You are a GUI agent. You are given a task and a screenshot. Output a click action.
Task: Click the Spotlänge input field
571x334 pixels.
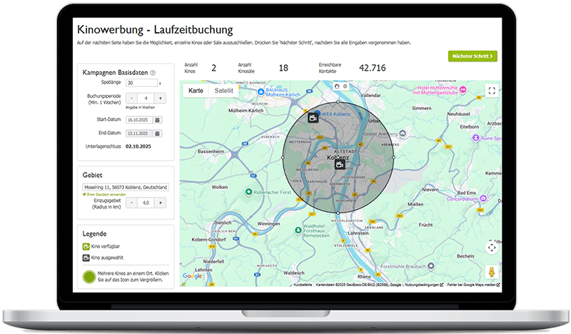coord(141,83)
